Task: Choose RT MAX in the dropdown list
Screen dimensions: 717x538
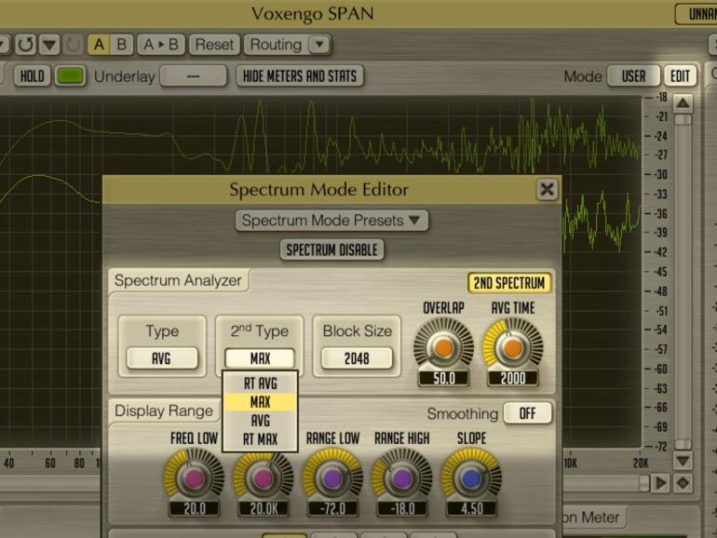Action: tap(260, 439)
